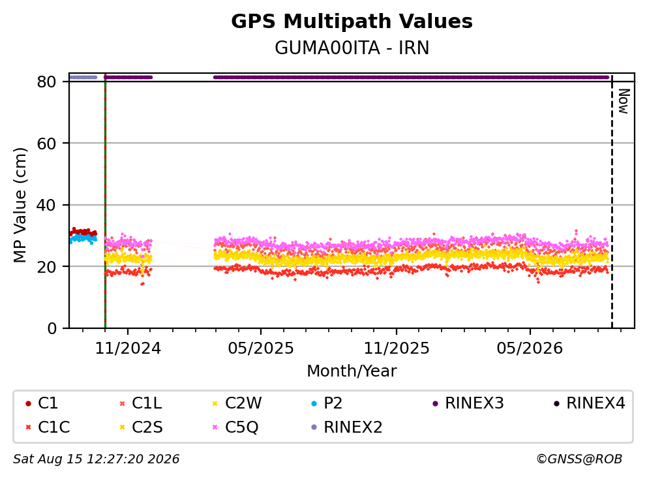The image size is (647, 479).
Task: Click the 11/2025 x-axis tick label
Action: click(x=396, y=348)
